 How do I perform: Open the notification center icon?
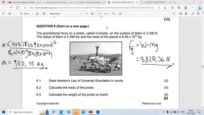[199, 112]
